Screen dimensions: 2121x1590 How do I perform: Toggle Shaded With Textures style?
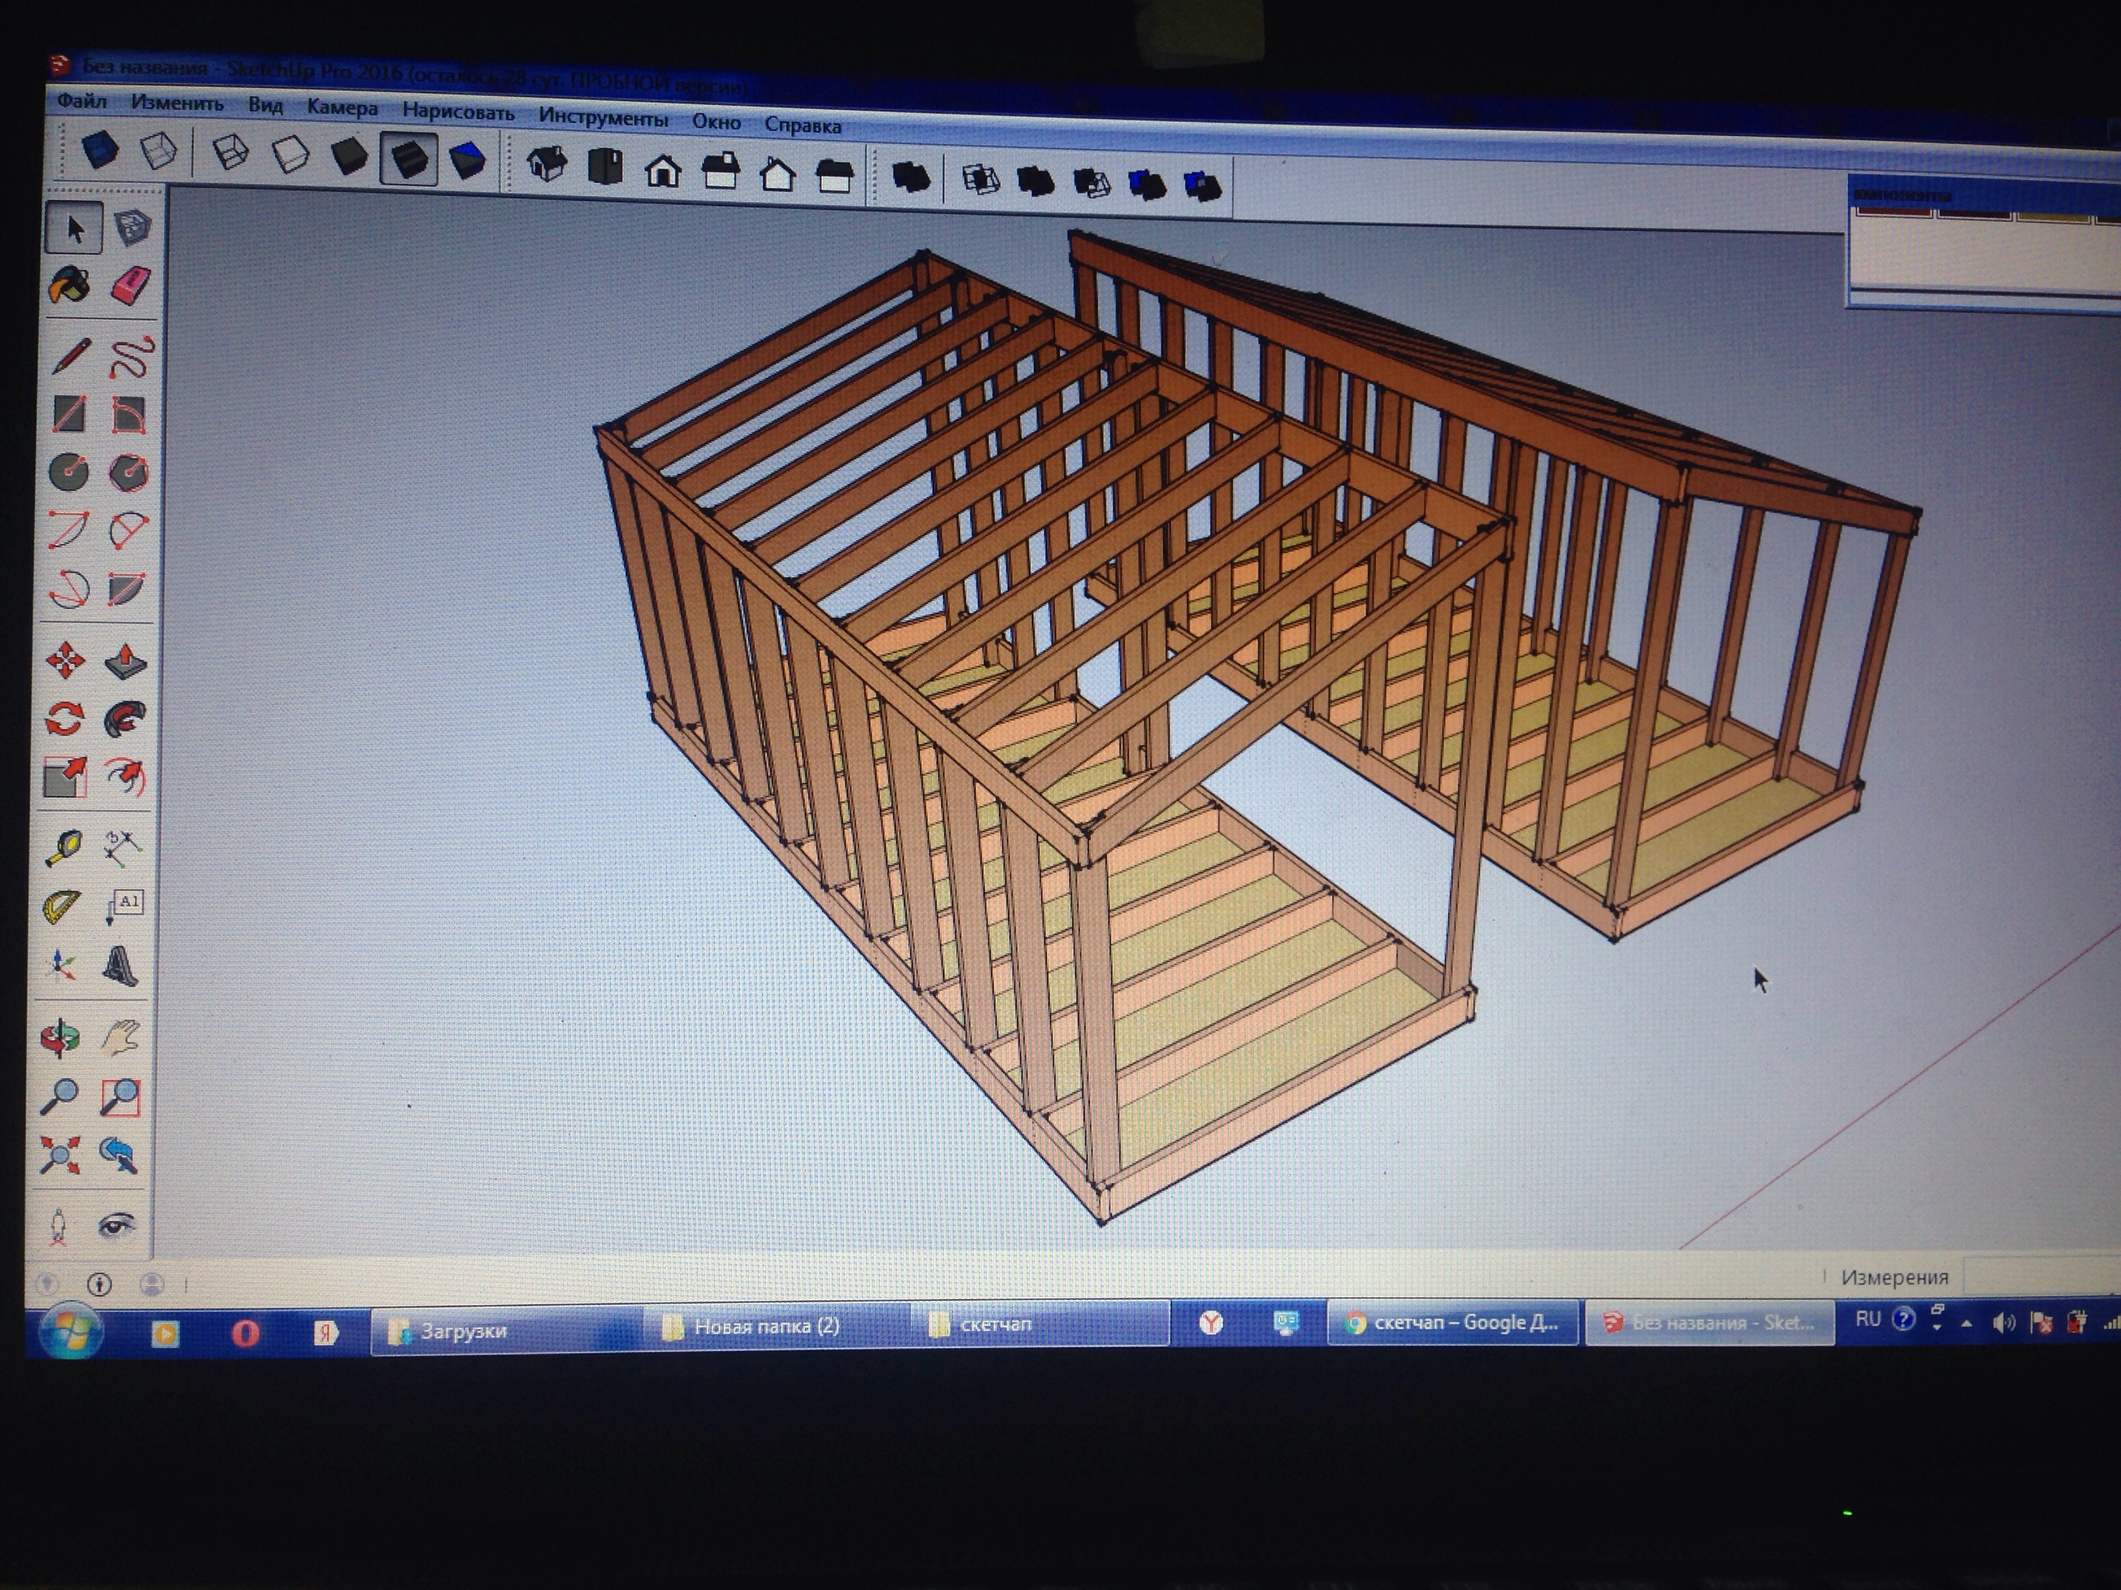(x=409, y=159)
